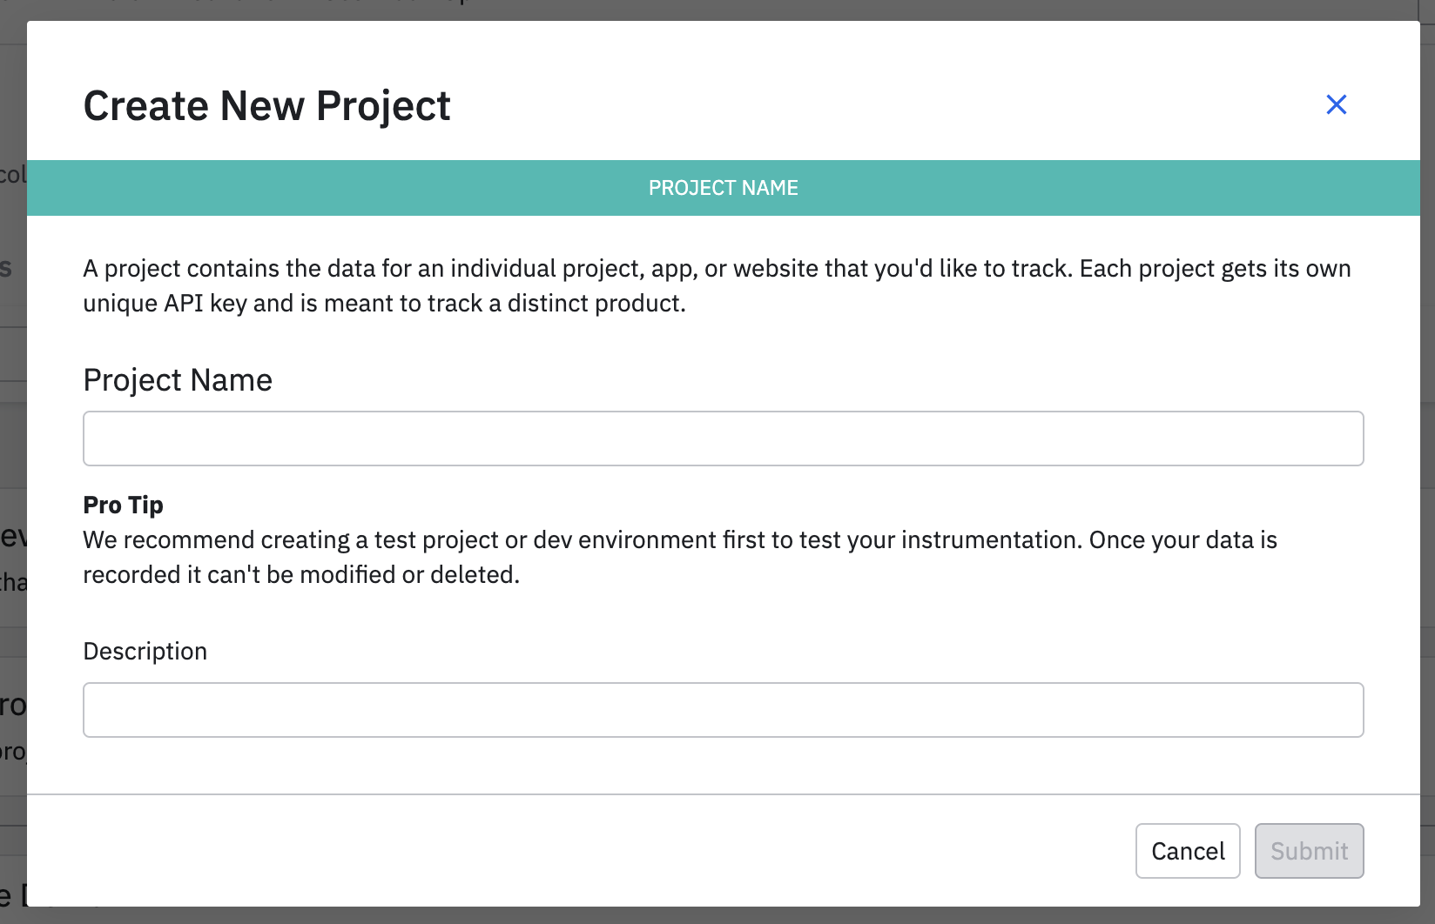This screenshot has height=924, width=1435.
Task: Click the "Description" field label
Action: click(x=145, y=652)
